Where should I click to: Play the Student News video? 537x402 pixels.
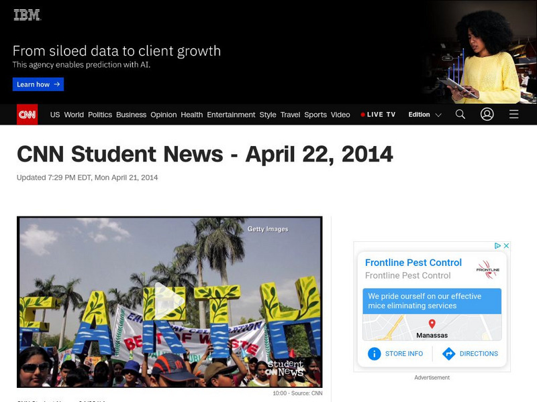pyautogui.click(x=170, y=301)
